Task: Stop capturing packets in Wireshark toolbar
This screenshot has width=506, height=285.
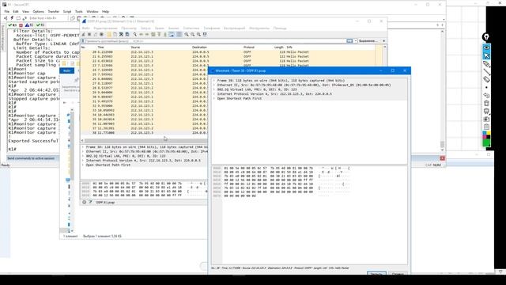Action: point(89,34)
